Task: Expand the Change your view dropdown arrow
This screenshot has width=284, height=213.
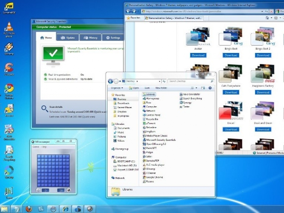Action: (x=197, y=88)
